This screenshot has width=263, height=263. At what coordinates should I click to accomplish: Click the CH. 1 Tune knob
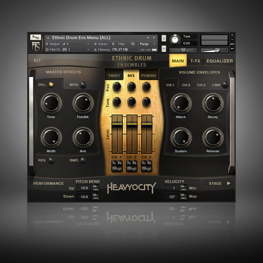(117, 102)
